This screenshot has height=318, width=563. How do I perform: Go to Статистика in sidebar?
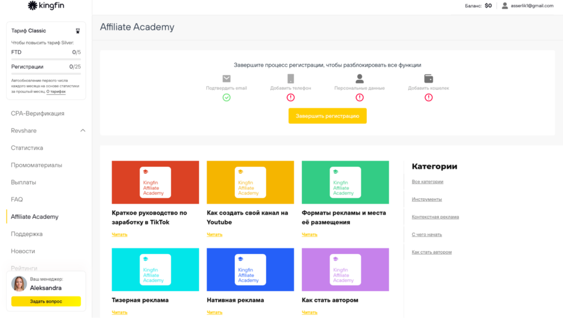click(x=27, y=147)
